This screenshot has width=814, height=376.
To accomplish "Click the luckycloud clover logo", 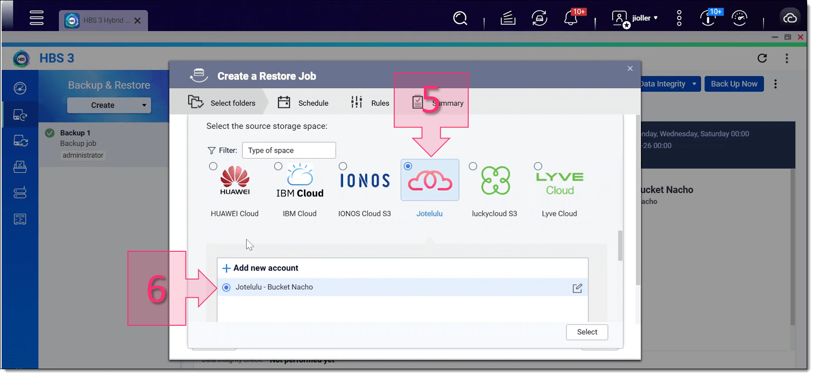I will tap(496, 181).
